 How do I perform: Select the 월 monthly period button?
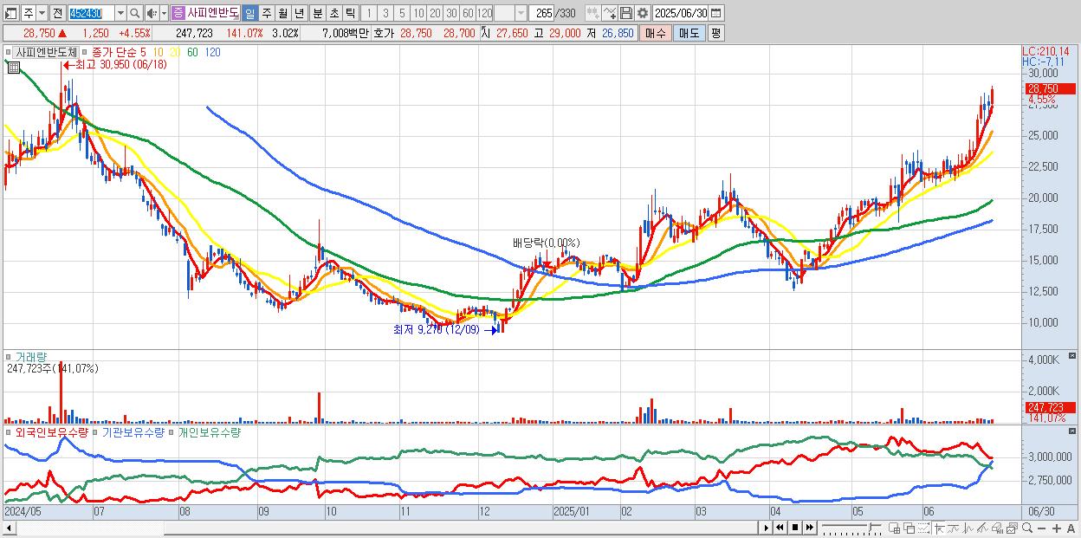click(x=282, y=13)
